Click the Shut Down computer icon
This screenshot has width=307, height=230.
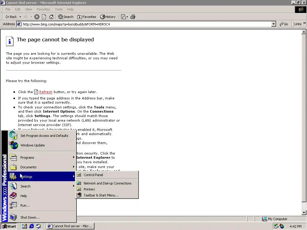click(x=13, y=217)
